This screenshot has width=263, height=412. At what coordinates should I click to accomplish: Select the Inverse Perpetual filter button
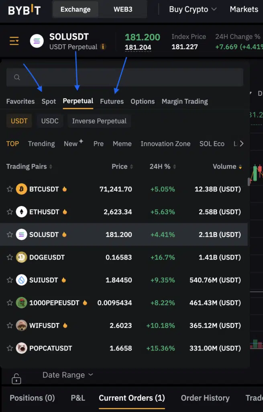click(x=99, y=121)
